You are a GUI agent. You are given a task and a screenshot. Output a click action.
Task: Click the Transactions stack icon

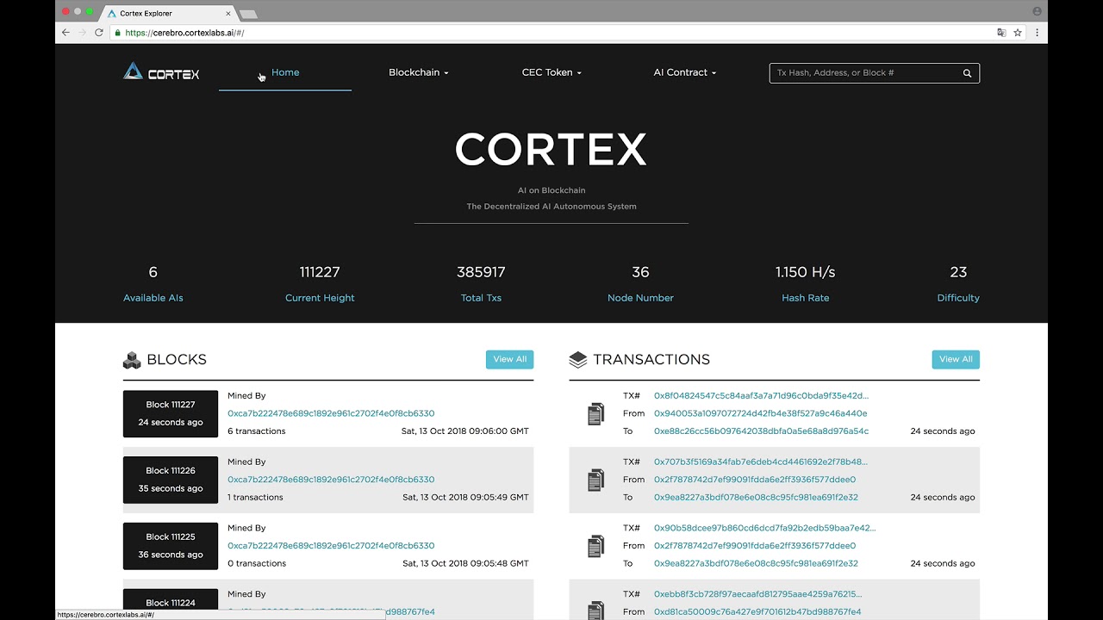coord(578,360)
